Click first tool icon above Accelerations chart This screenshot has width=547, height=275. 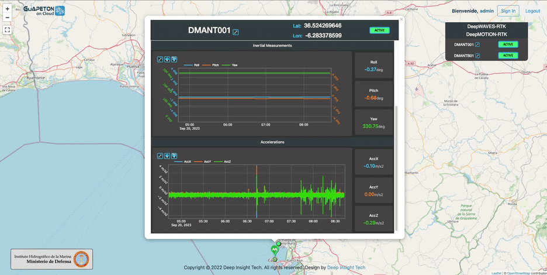click(x=160, y=156)
